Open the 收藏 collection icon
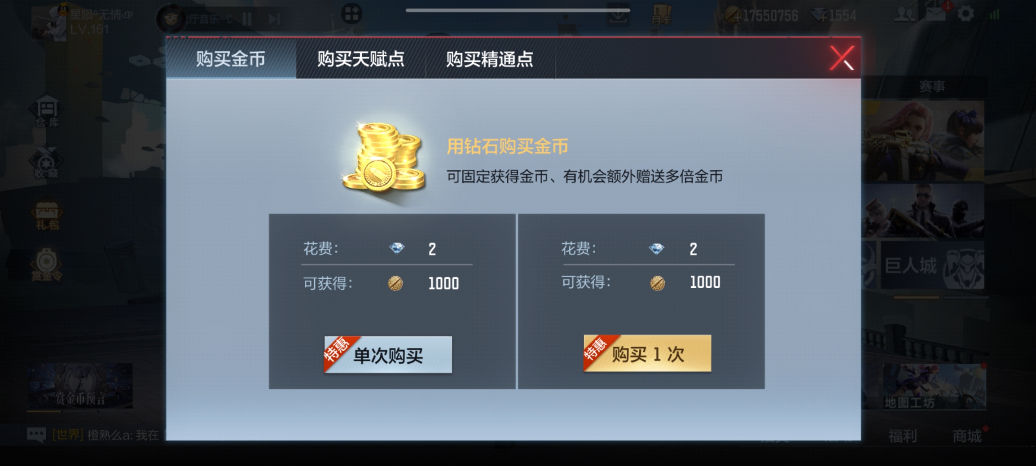 click(x=47, y=163)
